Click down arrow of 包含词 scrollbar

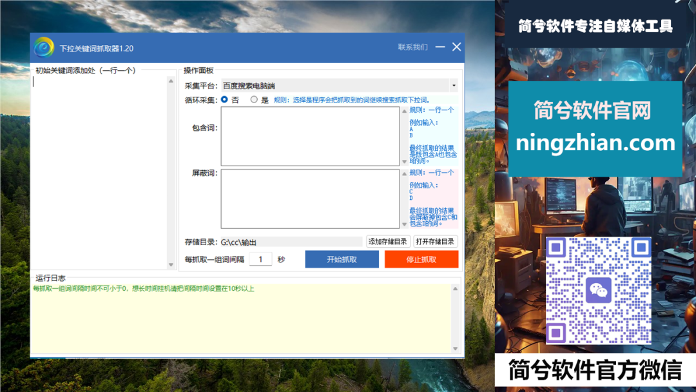(x=404, y=162)
